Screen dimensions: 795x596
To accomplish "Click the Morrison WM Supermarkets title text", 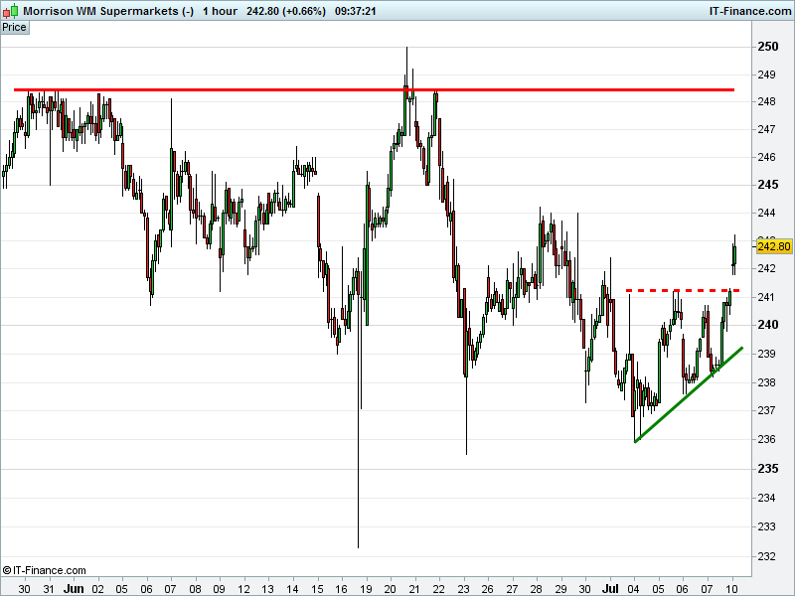I will pyautogui.click(x=108, y=11).
